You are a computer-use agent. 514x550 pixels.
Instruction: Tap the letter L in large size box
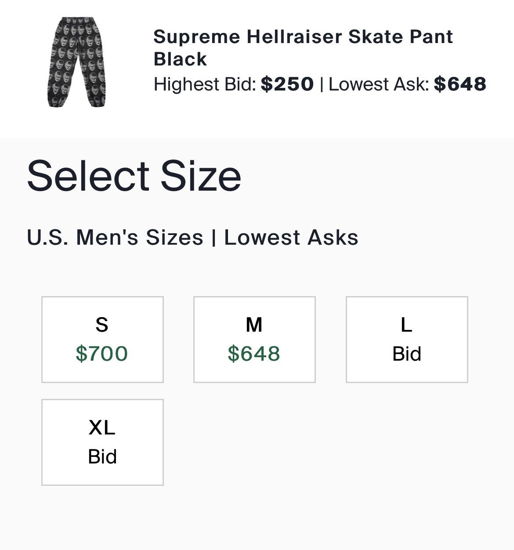pos(406,325)
